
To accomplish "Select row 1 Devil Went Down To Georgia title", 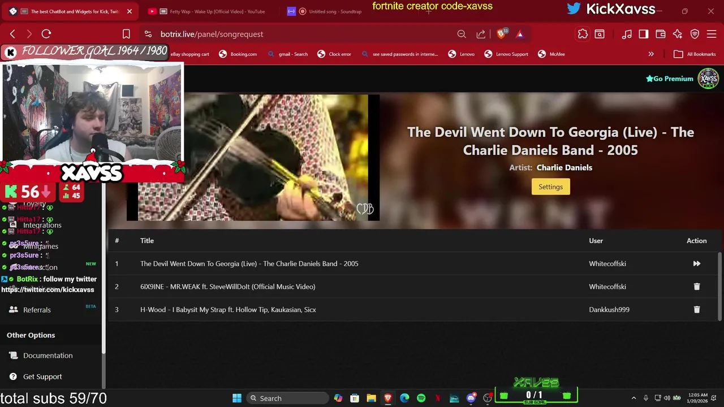I will pyautogui.click(x=249, y=263).
